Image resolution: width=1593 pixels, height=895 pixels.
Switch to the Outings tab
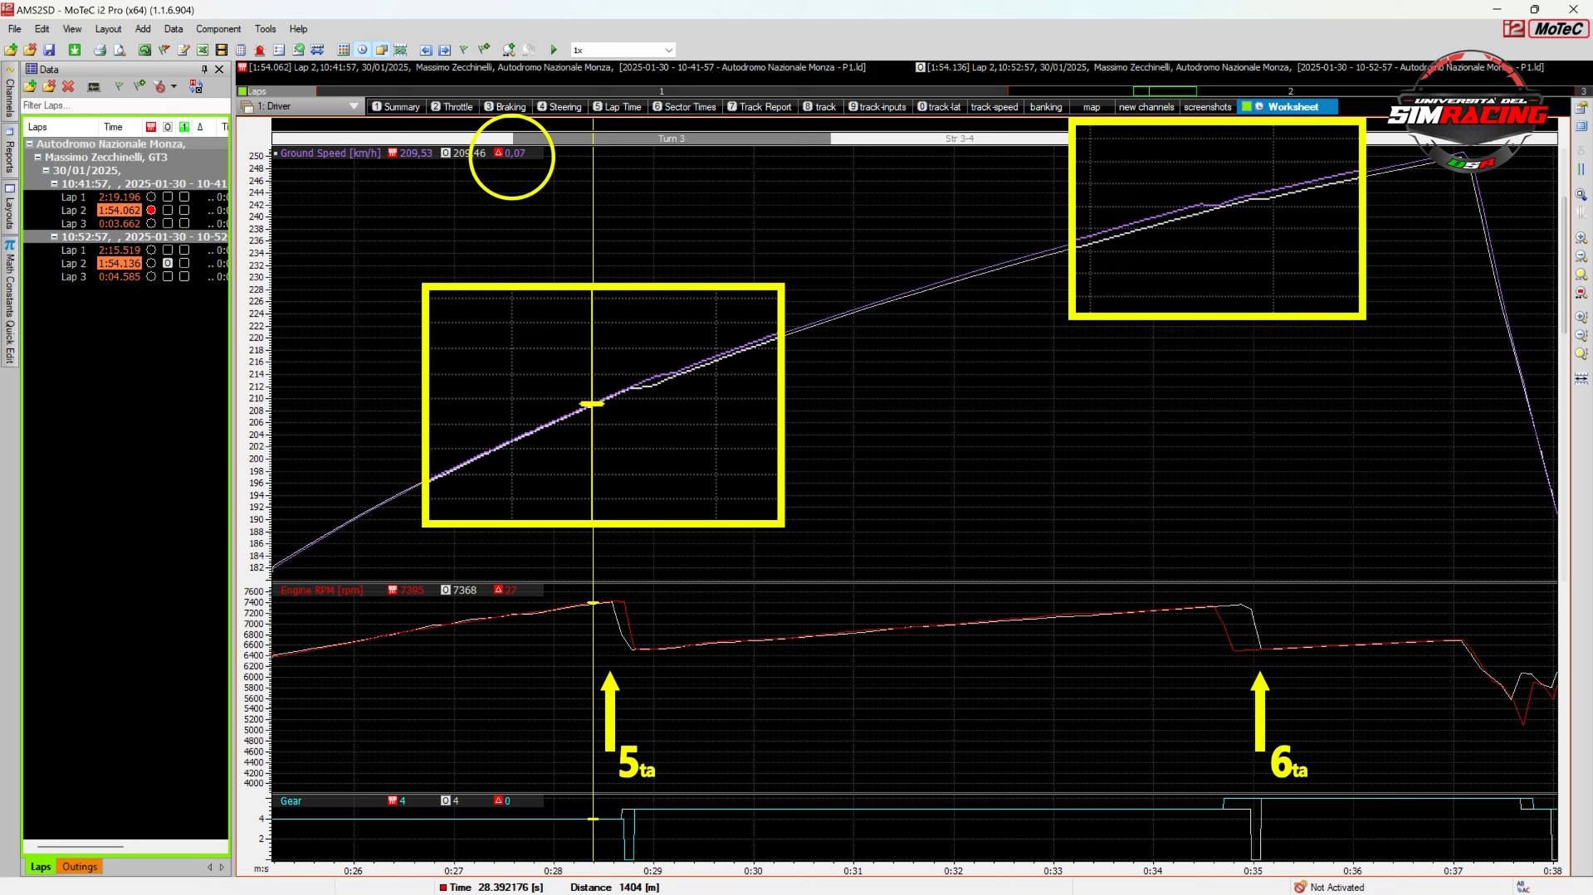point(80,867)
